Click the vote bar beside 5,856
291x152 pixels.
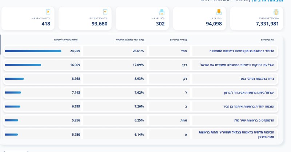[x=12, y=120]
